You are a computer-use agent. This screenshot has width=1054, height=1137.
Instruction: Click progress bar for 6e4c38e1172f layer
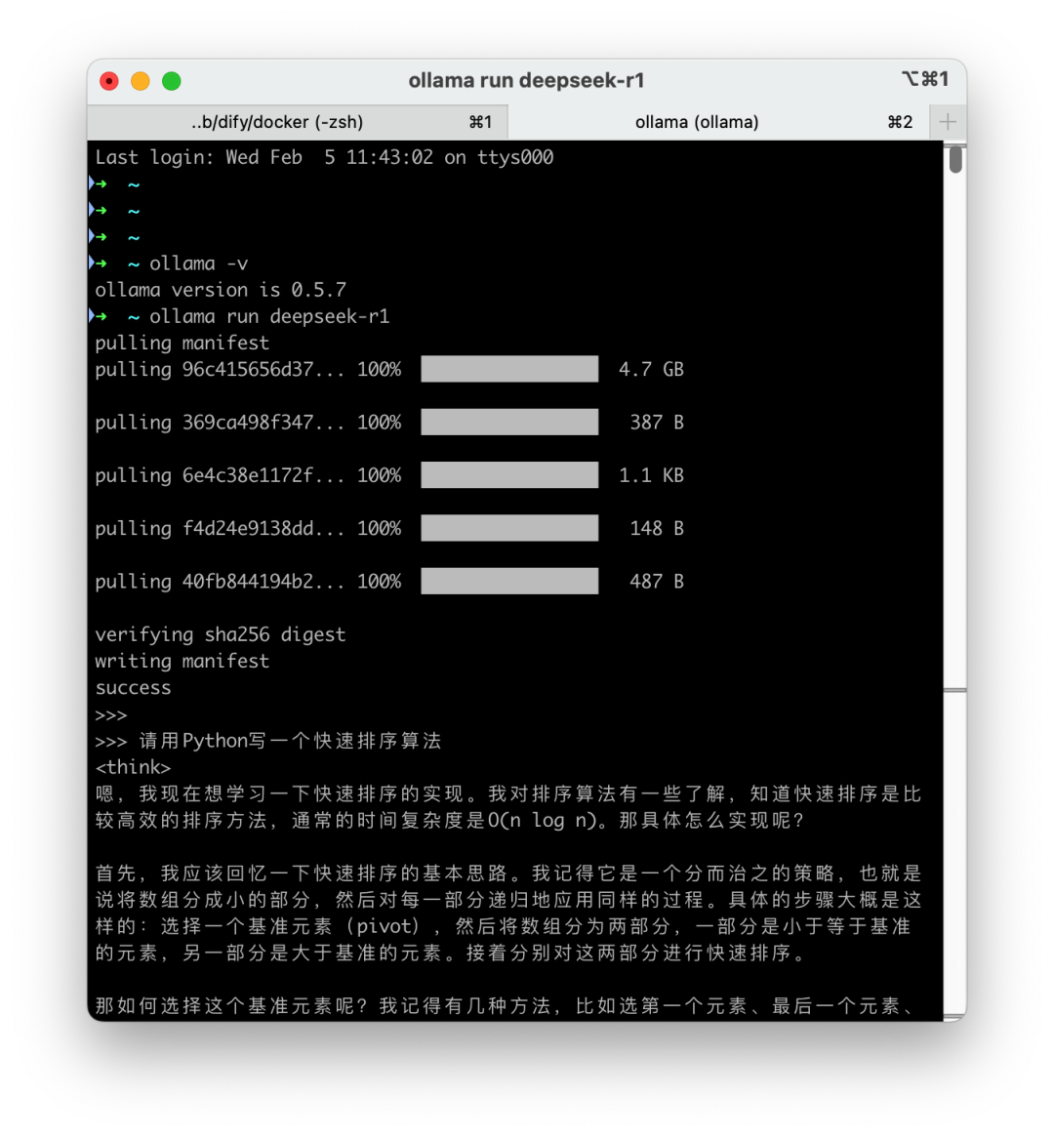[x=509, y=475]
